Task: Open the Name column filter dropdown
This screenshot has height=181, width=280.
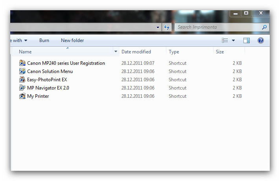Action: pos(116,51)
